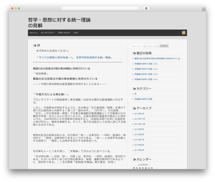Open a new tab with the plus button
This screenshot has width=215, height=182.
204,9
